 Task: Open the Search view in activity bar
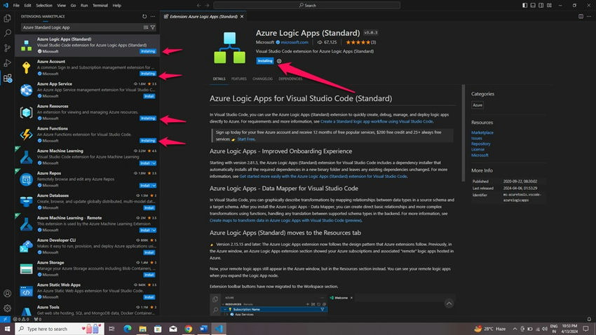tap(7, 33)
